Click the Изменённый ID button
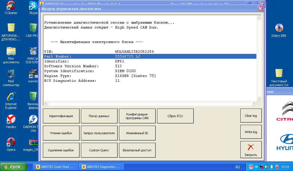 pos(137,133)
